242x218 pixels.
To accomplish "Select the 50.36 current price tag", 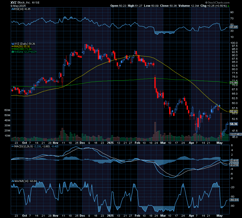I will point(234,124).
